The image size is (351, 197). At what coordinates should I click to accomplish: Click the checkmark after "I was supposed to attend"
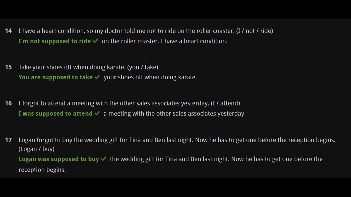tap(97, 113)
